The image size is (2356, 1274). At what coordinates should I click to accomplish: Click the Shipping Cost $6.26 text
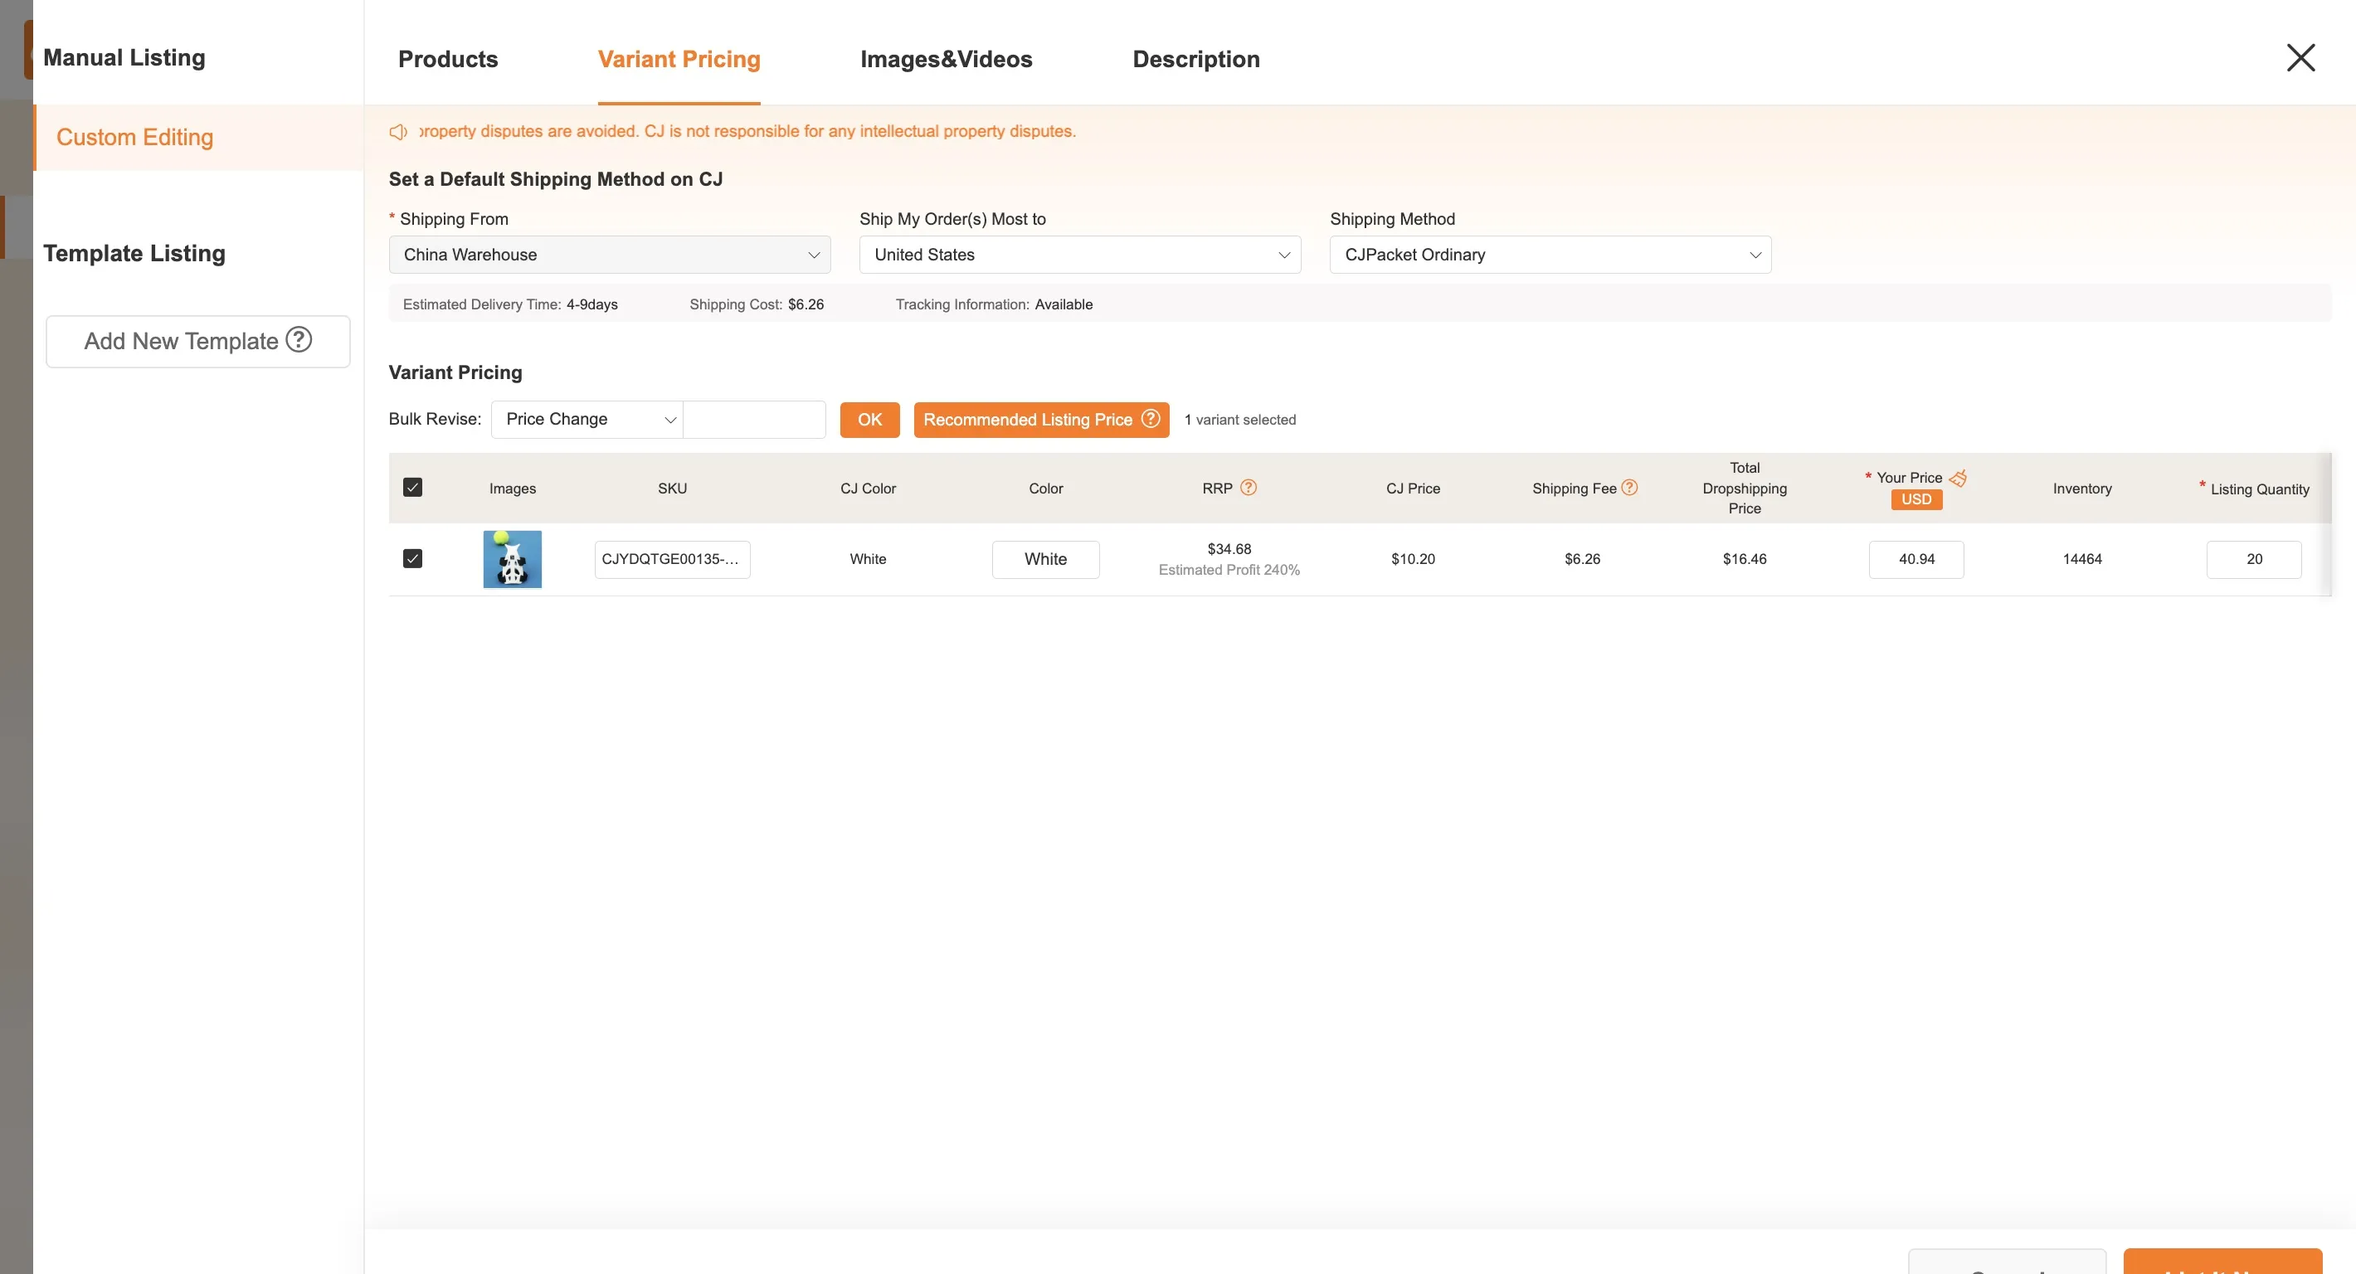[757, 304]
